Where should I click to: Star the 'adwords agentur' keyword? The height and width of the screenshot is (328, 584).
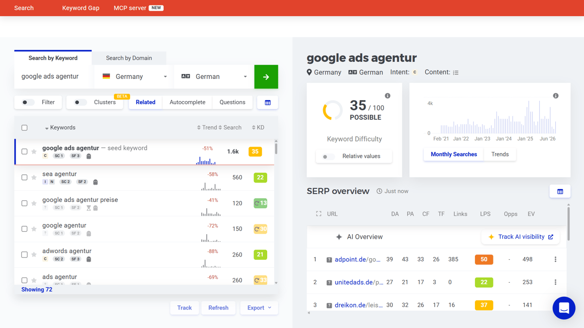point(34,255)
